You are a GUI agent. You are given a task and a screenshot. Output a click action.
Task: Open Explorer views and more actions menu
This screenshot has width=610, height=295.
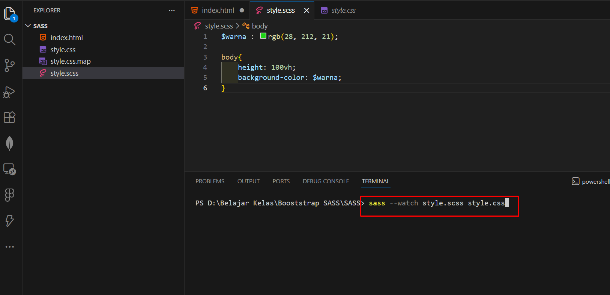click(x=172, y=10)
